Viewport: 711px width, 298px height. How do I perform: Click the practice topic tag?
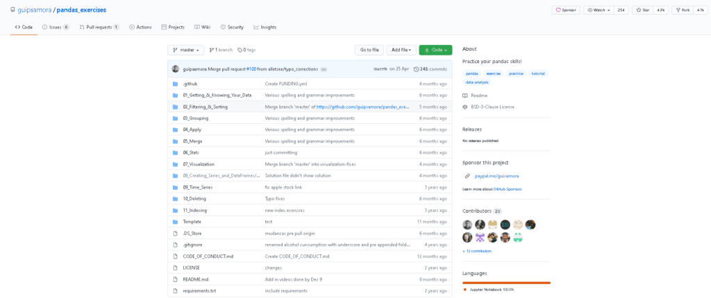coord(516,73)
